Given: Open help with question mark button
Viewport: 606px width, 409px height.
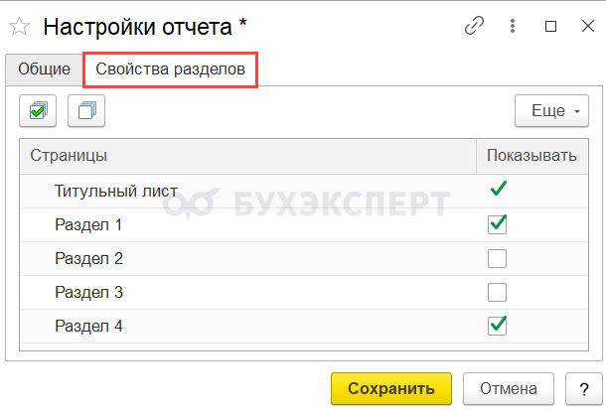Looking at the screenshot, I should pos(584,388).
